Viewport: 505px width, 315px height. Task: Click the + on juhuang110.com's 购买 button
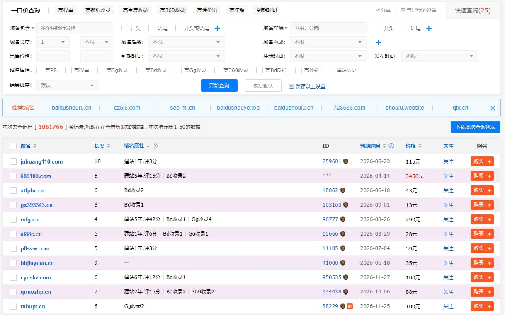490,161
